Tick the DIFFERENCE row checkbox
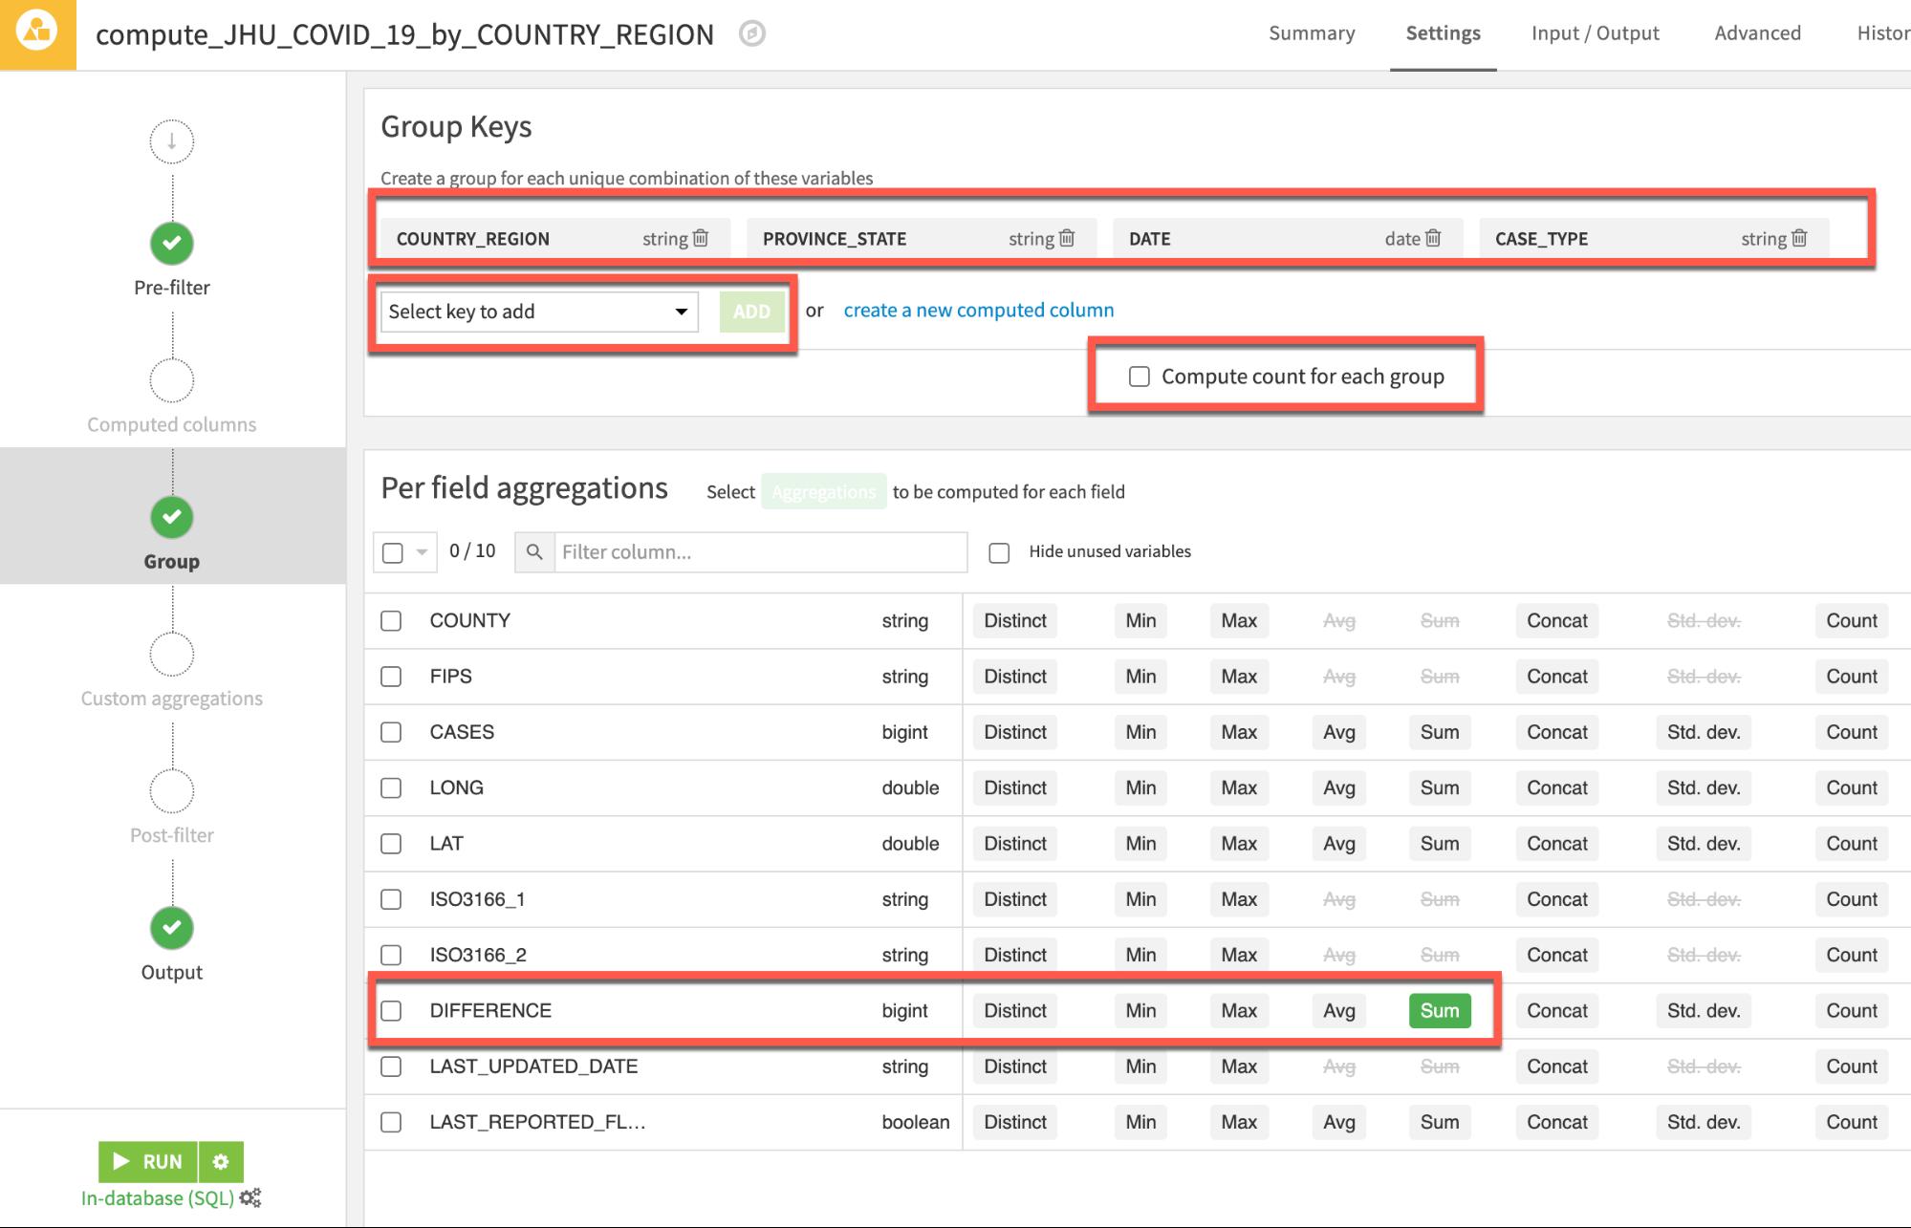Screen dimensions: 1911x1228 [391, 1010]
